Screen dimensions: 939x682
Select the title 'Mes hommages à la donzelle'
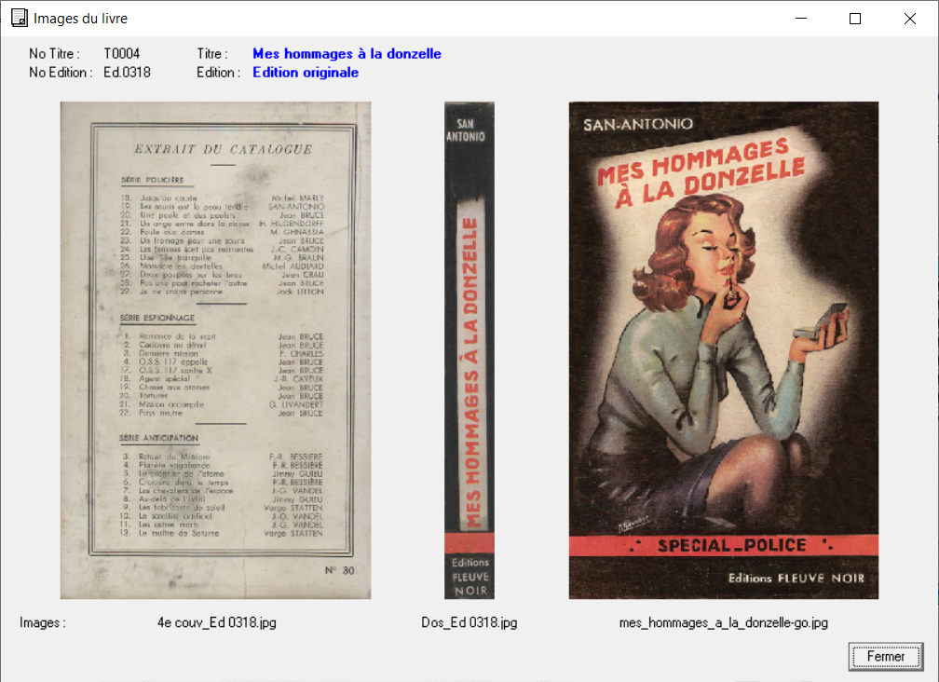(x=347, y=54)
